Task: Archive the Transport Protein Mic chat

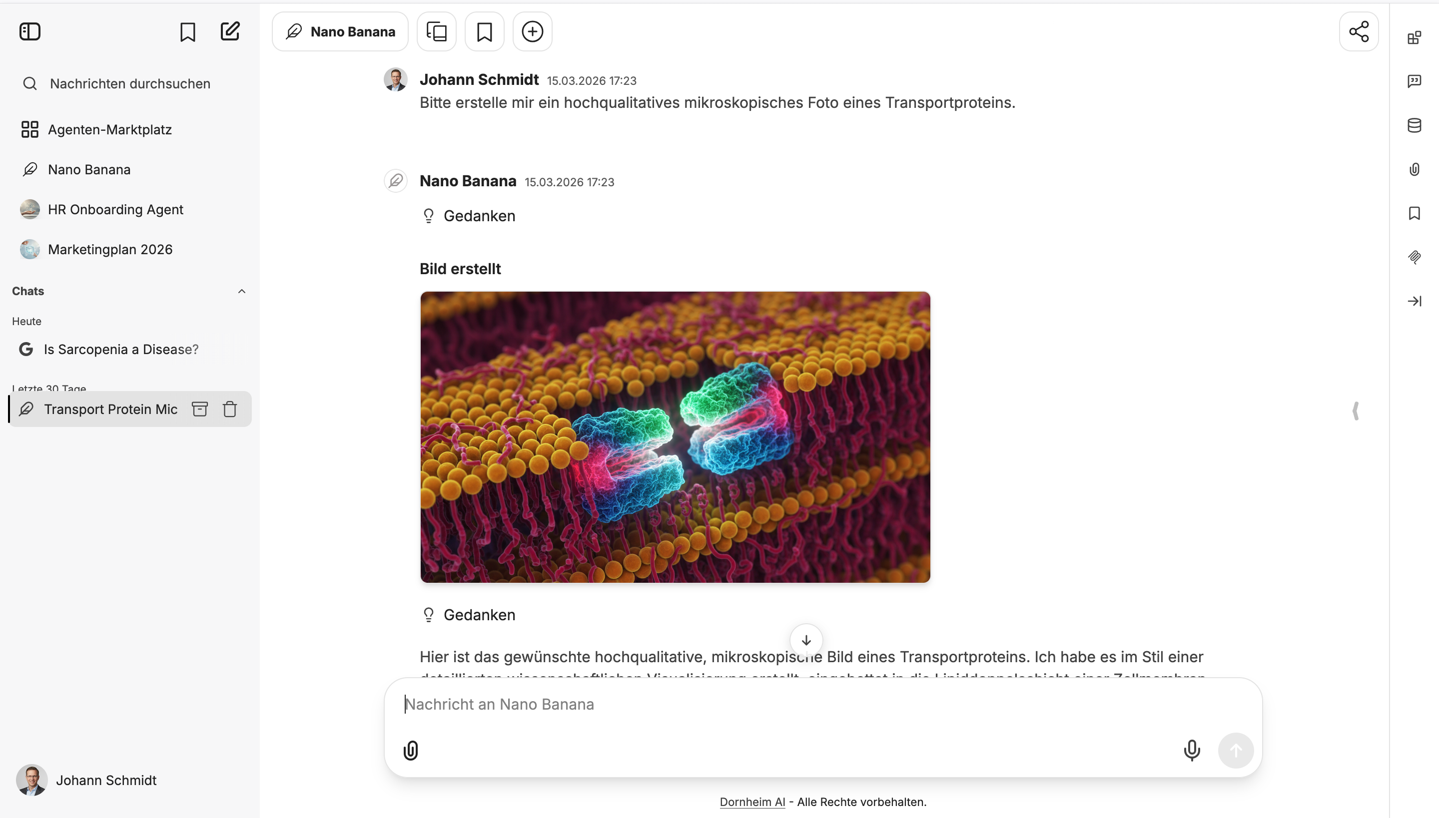Action: 199,409
